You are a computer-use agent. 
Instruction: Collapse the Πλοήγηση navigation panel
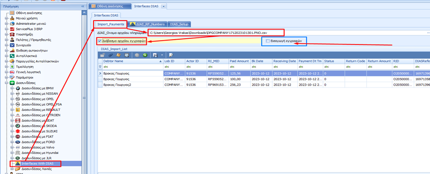point(83,6)
